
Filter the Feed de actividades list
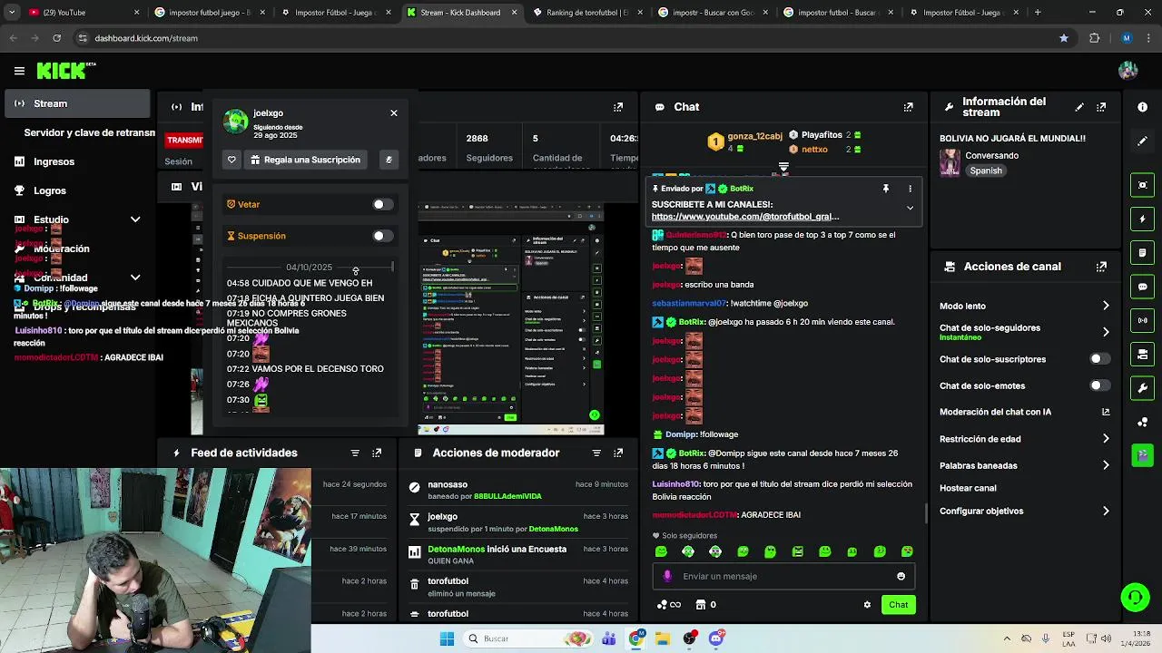[x=355, y=453]
